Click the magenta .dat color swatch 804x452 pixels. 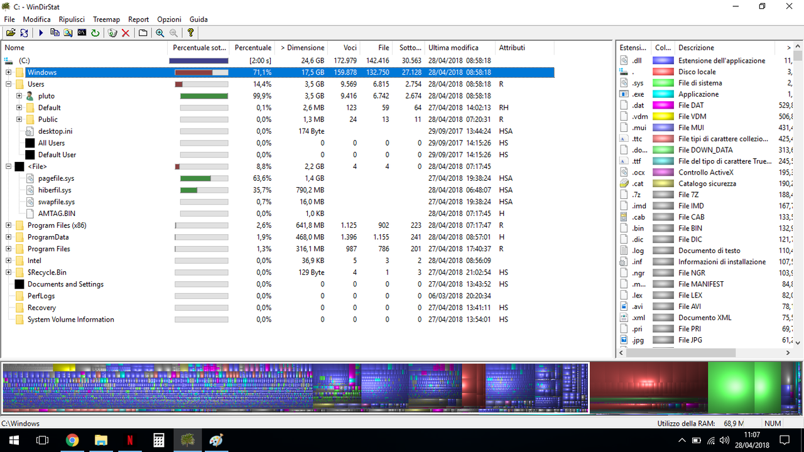tap(663, 105)
